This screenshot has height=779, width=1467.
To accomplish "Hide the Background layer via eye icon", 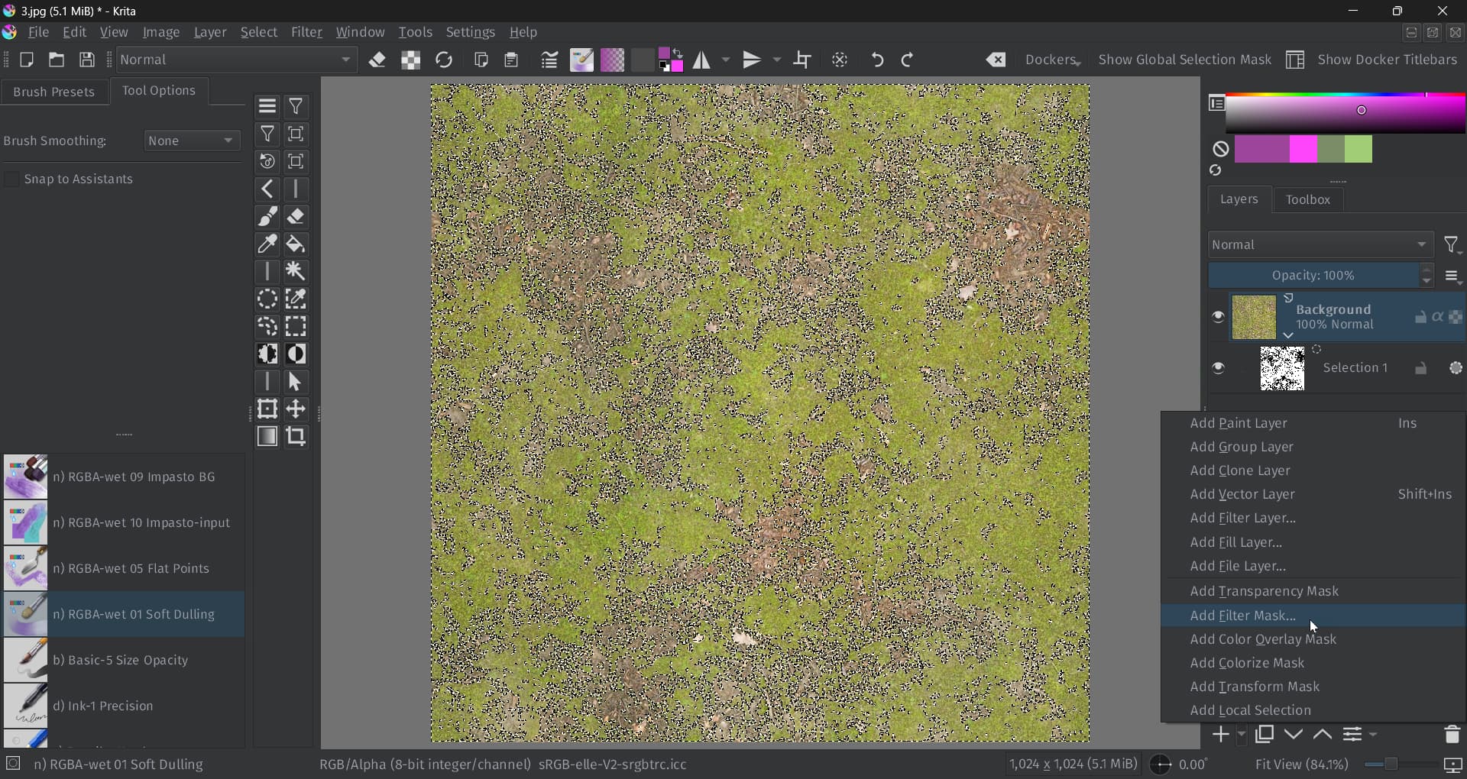I will click(1219, 317).
